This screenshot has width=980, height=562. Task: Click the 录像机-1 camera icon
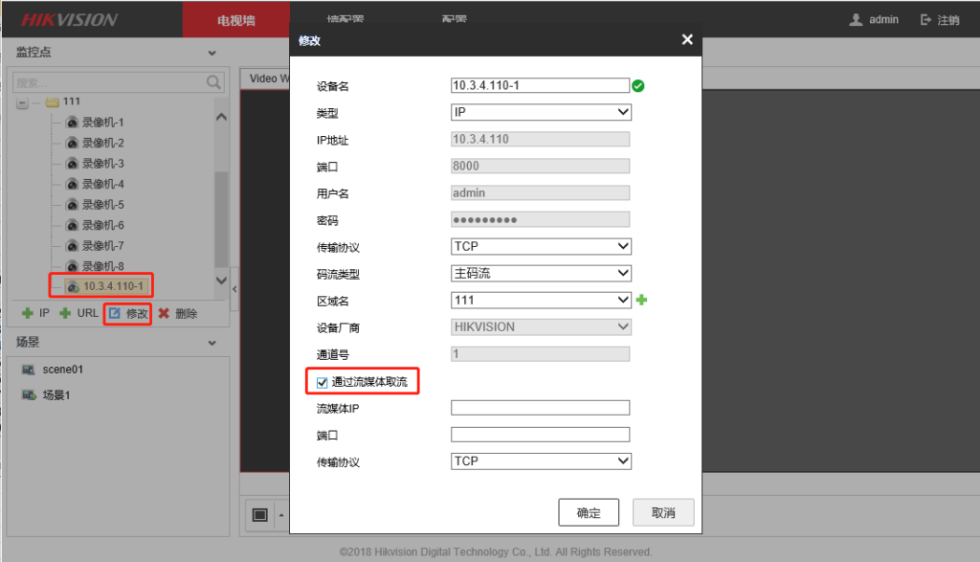[71, 122]
